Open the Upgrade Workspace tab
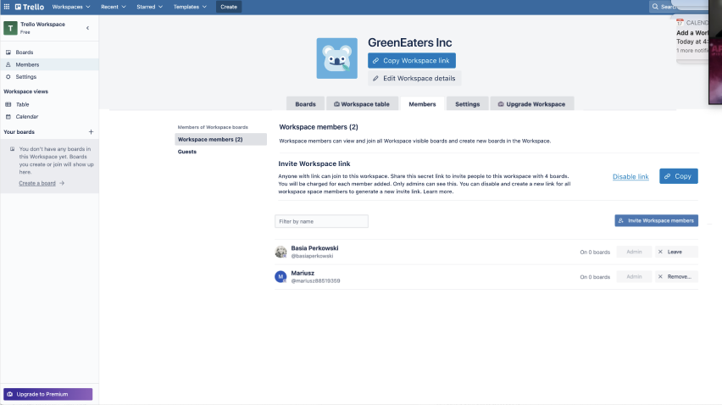The image size is (722, 405). [531, 104]
